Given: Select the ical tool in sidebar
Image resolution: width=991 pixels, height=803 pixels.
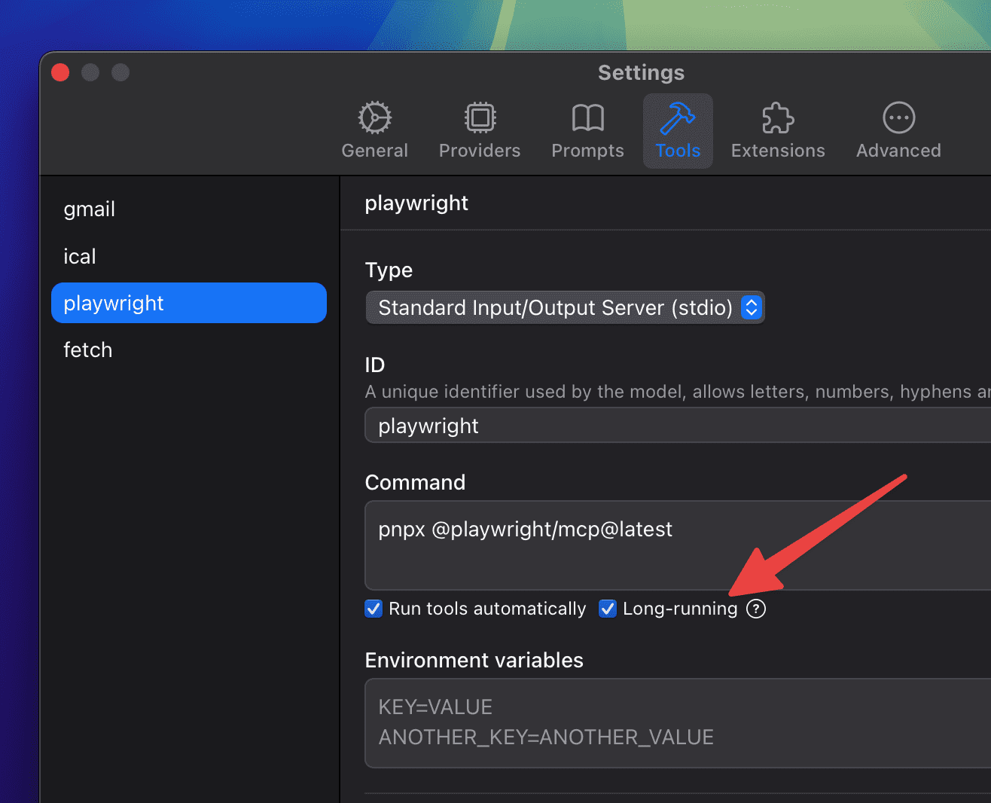Looking at the screenshot, I should (80, 257).
